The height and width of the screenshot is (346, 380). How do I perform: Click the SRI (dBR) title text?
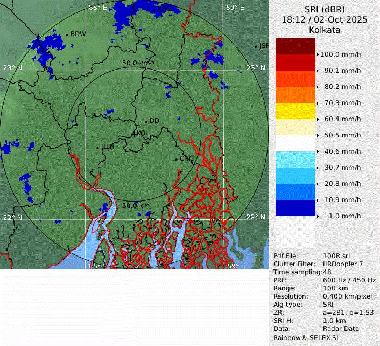tap(325, 8)
